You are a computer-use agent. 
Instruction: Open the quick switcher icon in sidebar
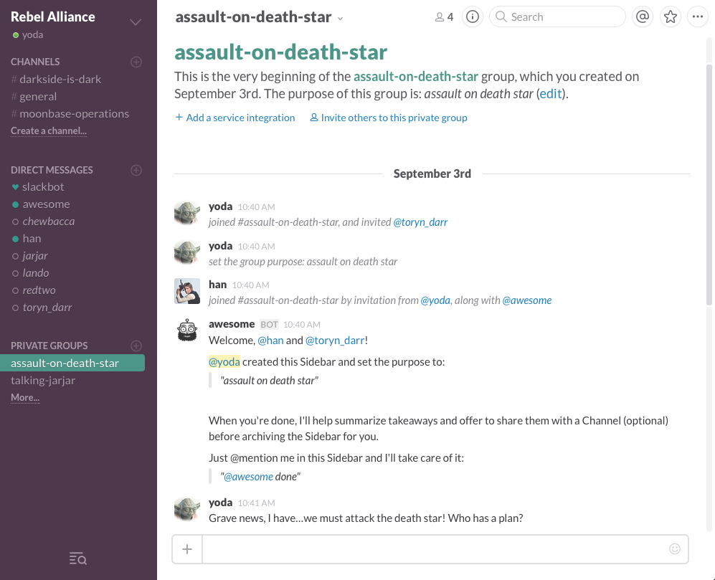78,558
